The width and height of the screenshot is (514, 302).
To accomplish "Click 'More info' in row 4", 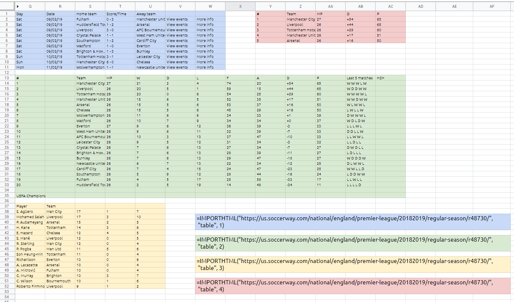I will point(210,30).
